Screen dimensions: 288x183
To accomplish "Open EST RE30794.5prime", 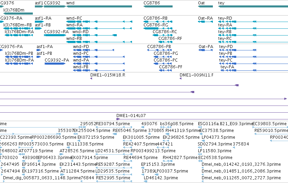I will [113, 124].
